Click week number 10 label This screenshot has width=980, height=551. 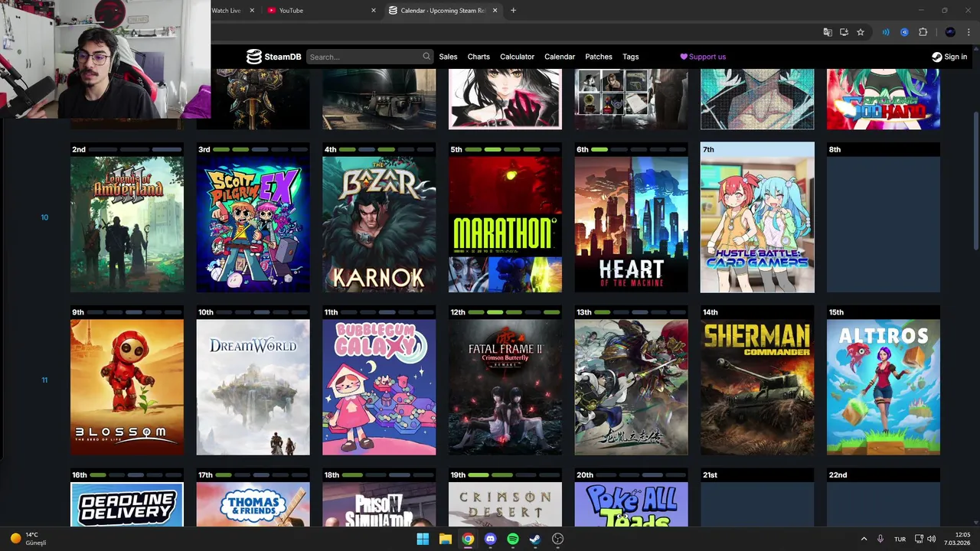(44, 217)
